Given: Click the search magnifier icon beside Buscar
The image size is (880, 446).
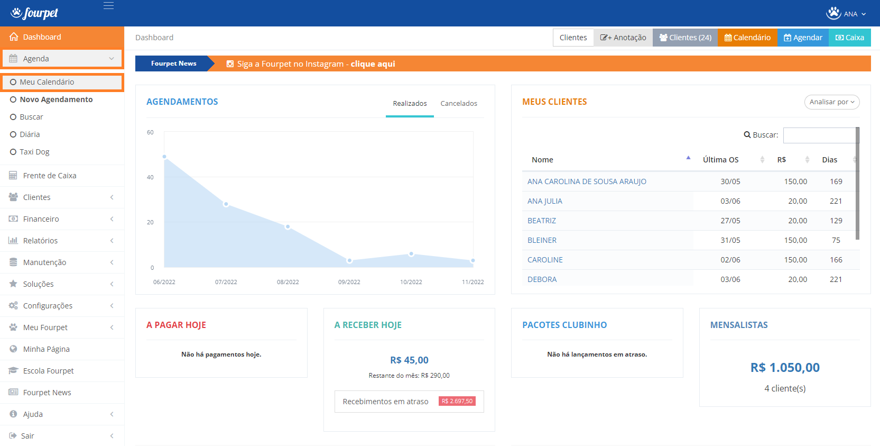Looking at the screenshot, I should [747, 135].
